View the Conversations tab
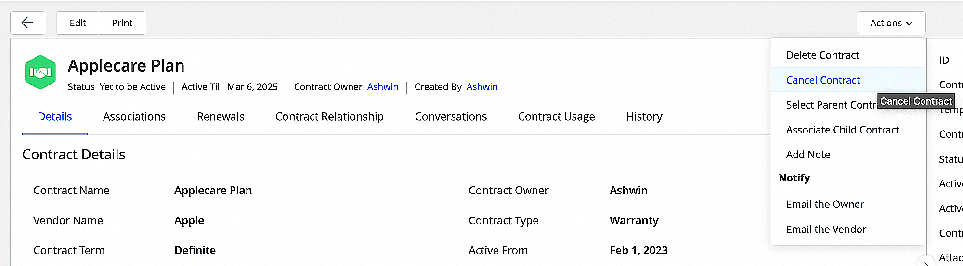963x266 pixels. [x=451, y=117]
